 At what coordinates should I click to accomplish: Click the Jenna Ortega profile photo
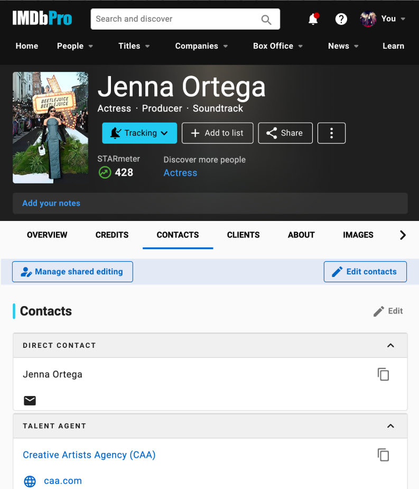[51, 127]
